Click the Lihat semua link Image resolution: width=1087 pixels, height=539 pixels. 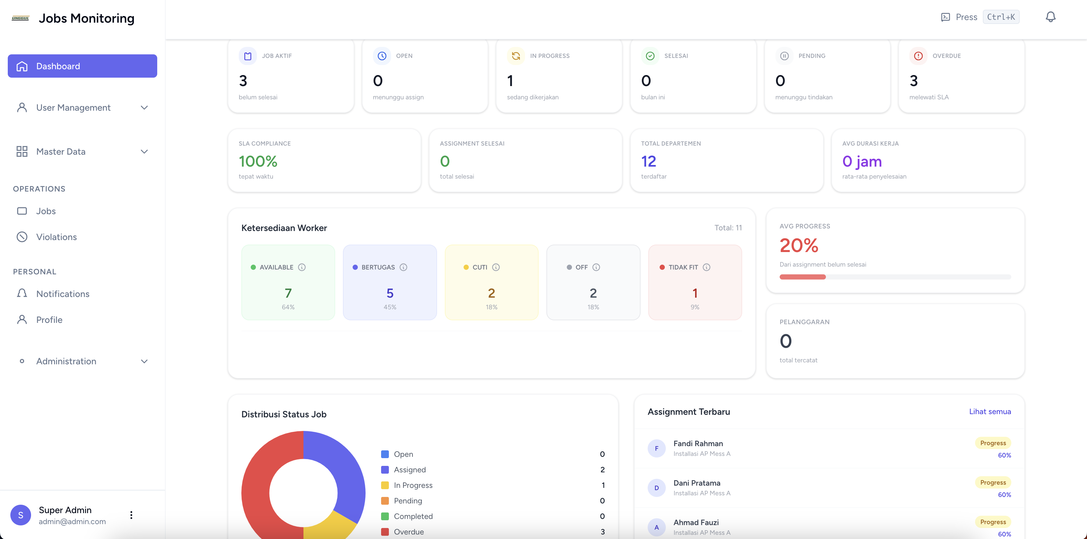pyautogui.click(x=990, y=412)
